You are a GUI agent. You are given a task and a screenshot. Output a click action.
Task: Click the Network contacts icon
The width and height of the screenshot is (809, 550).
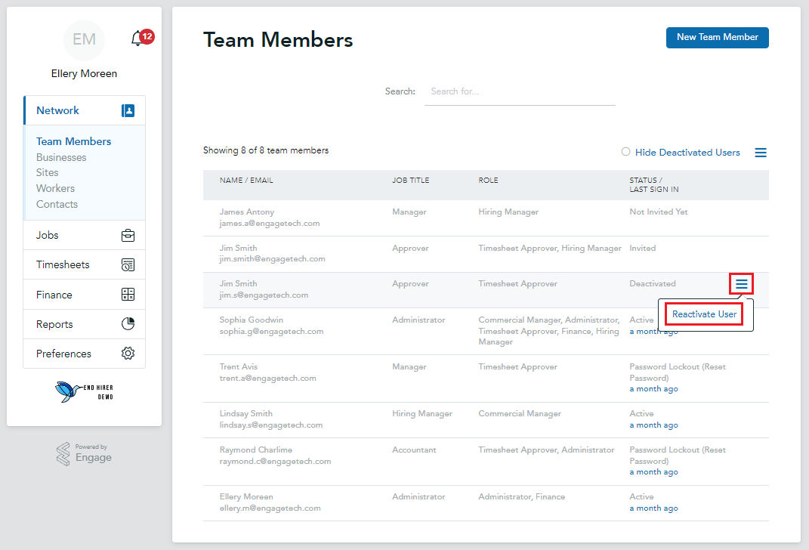(x=128, y=110)
